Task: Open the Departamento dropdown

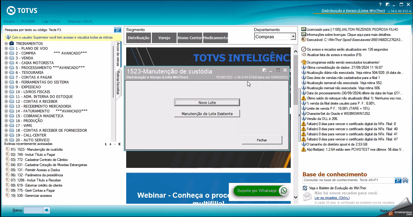Action: click(293, 37)
